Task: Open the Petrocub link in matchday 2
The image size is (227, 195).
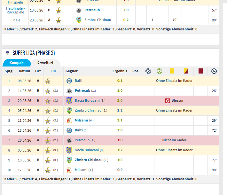Action: 82,90
